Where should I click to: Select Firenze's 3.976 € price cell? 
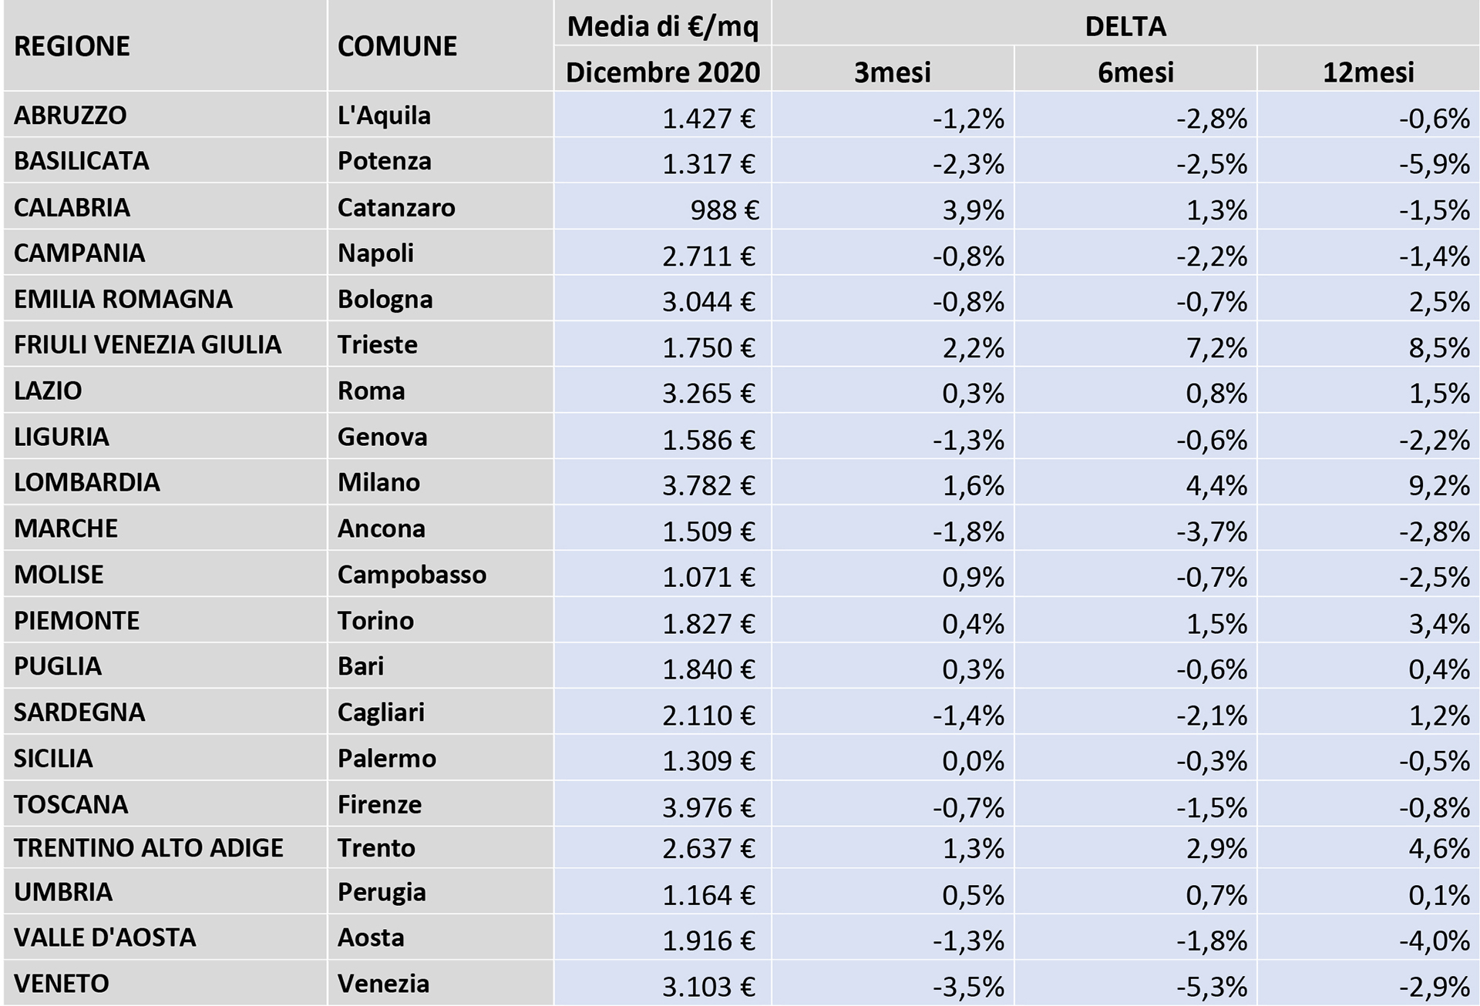point(708,807)
